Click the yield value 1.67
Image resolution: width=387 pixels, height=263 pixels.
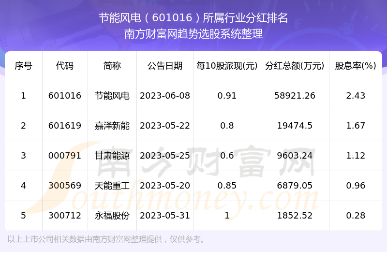tap(356, 126)
